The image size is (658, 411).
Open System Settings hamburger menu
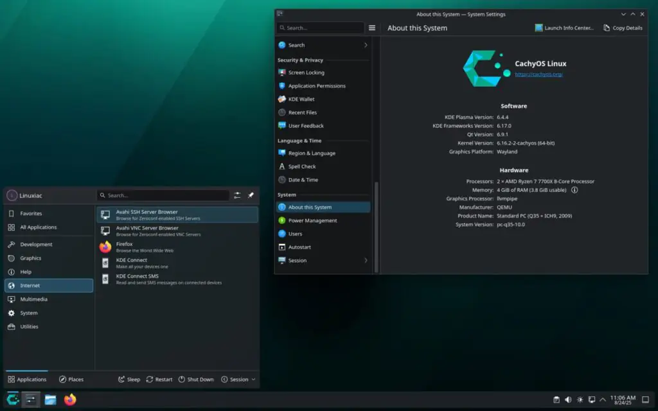pos(372,28)
